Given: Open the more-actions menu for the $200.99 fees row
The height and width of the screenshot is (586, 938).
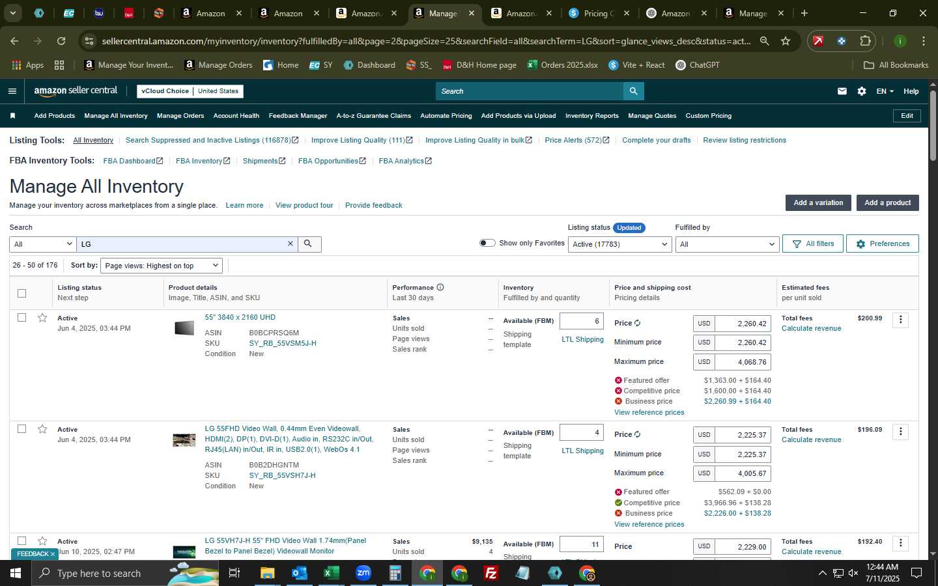Looking at the screenshot, I should tap(900, 320).
